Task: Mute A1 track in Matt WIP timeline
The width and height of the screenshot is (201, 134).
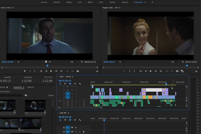Action: [x=76, y=132]
